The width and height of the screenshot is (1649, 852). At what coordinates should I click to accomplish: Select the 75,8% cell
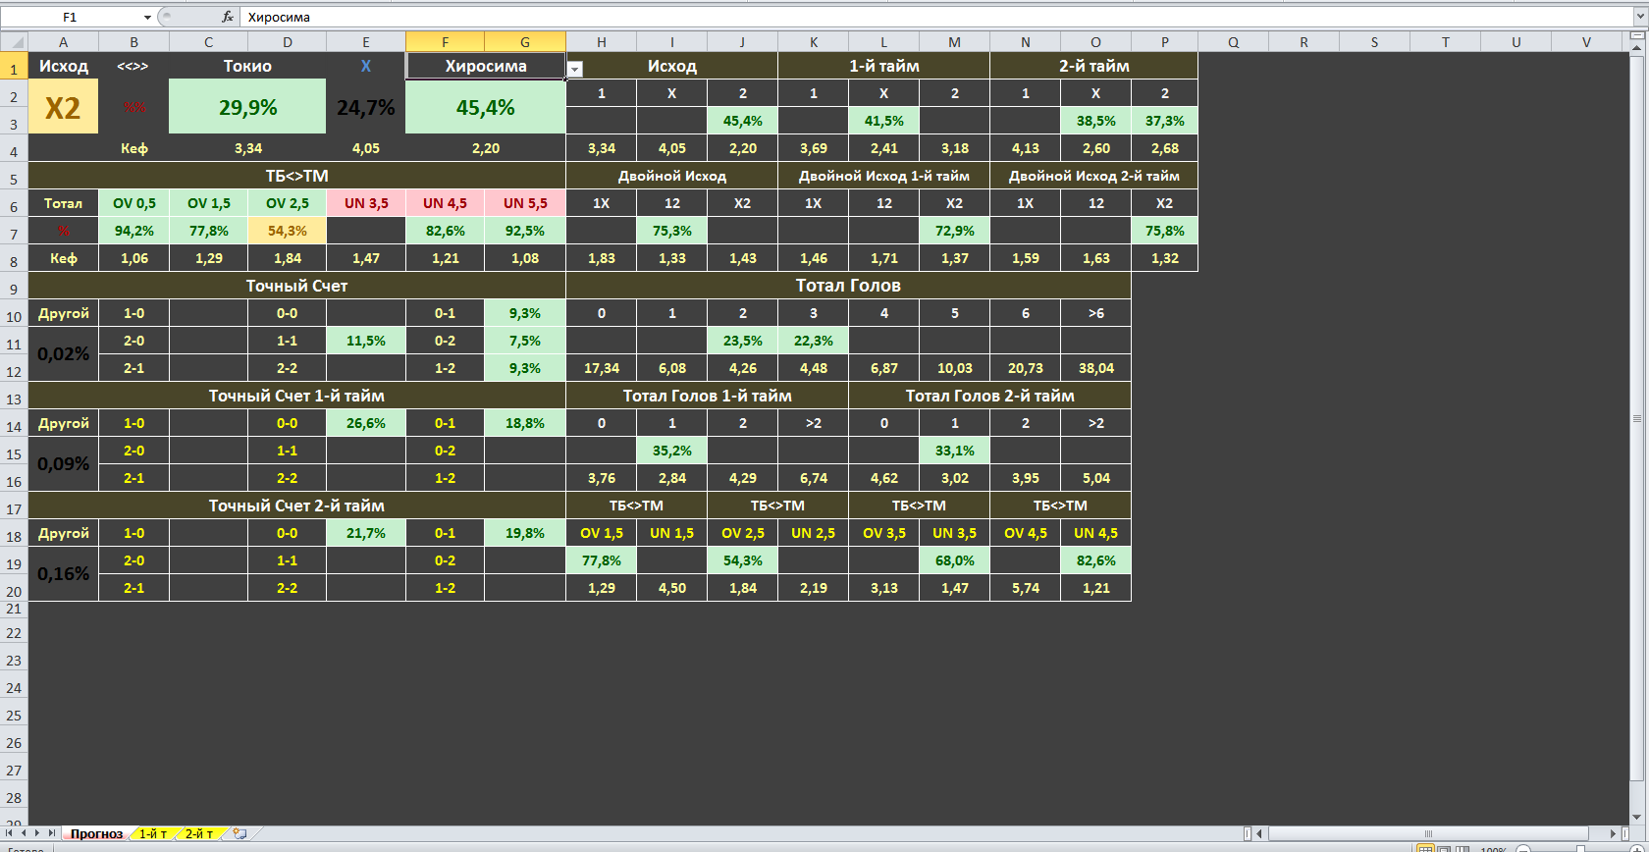1165,231
